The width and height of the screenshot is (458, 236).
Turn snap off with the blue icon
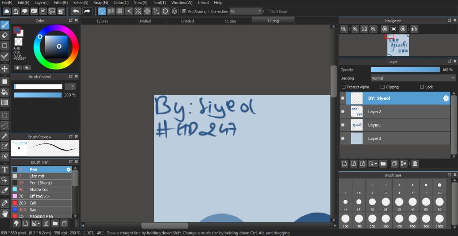point(102,11)
